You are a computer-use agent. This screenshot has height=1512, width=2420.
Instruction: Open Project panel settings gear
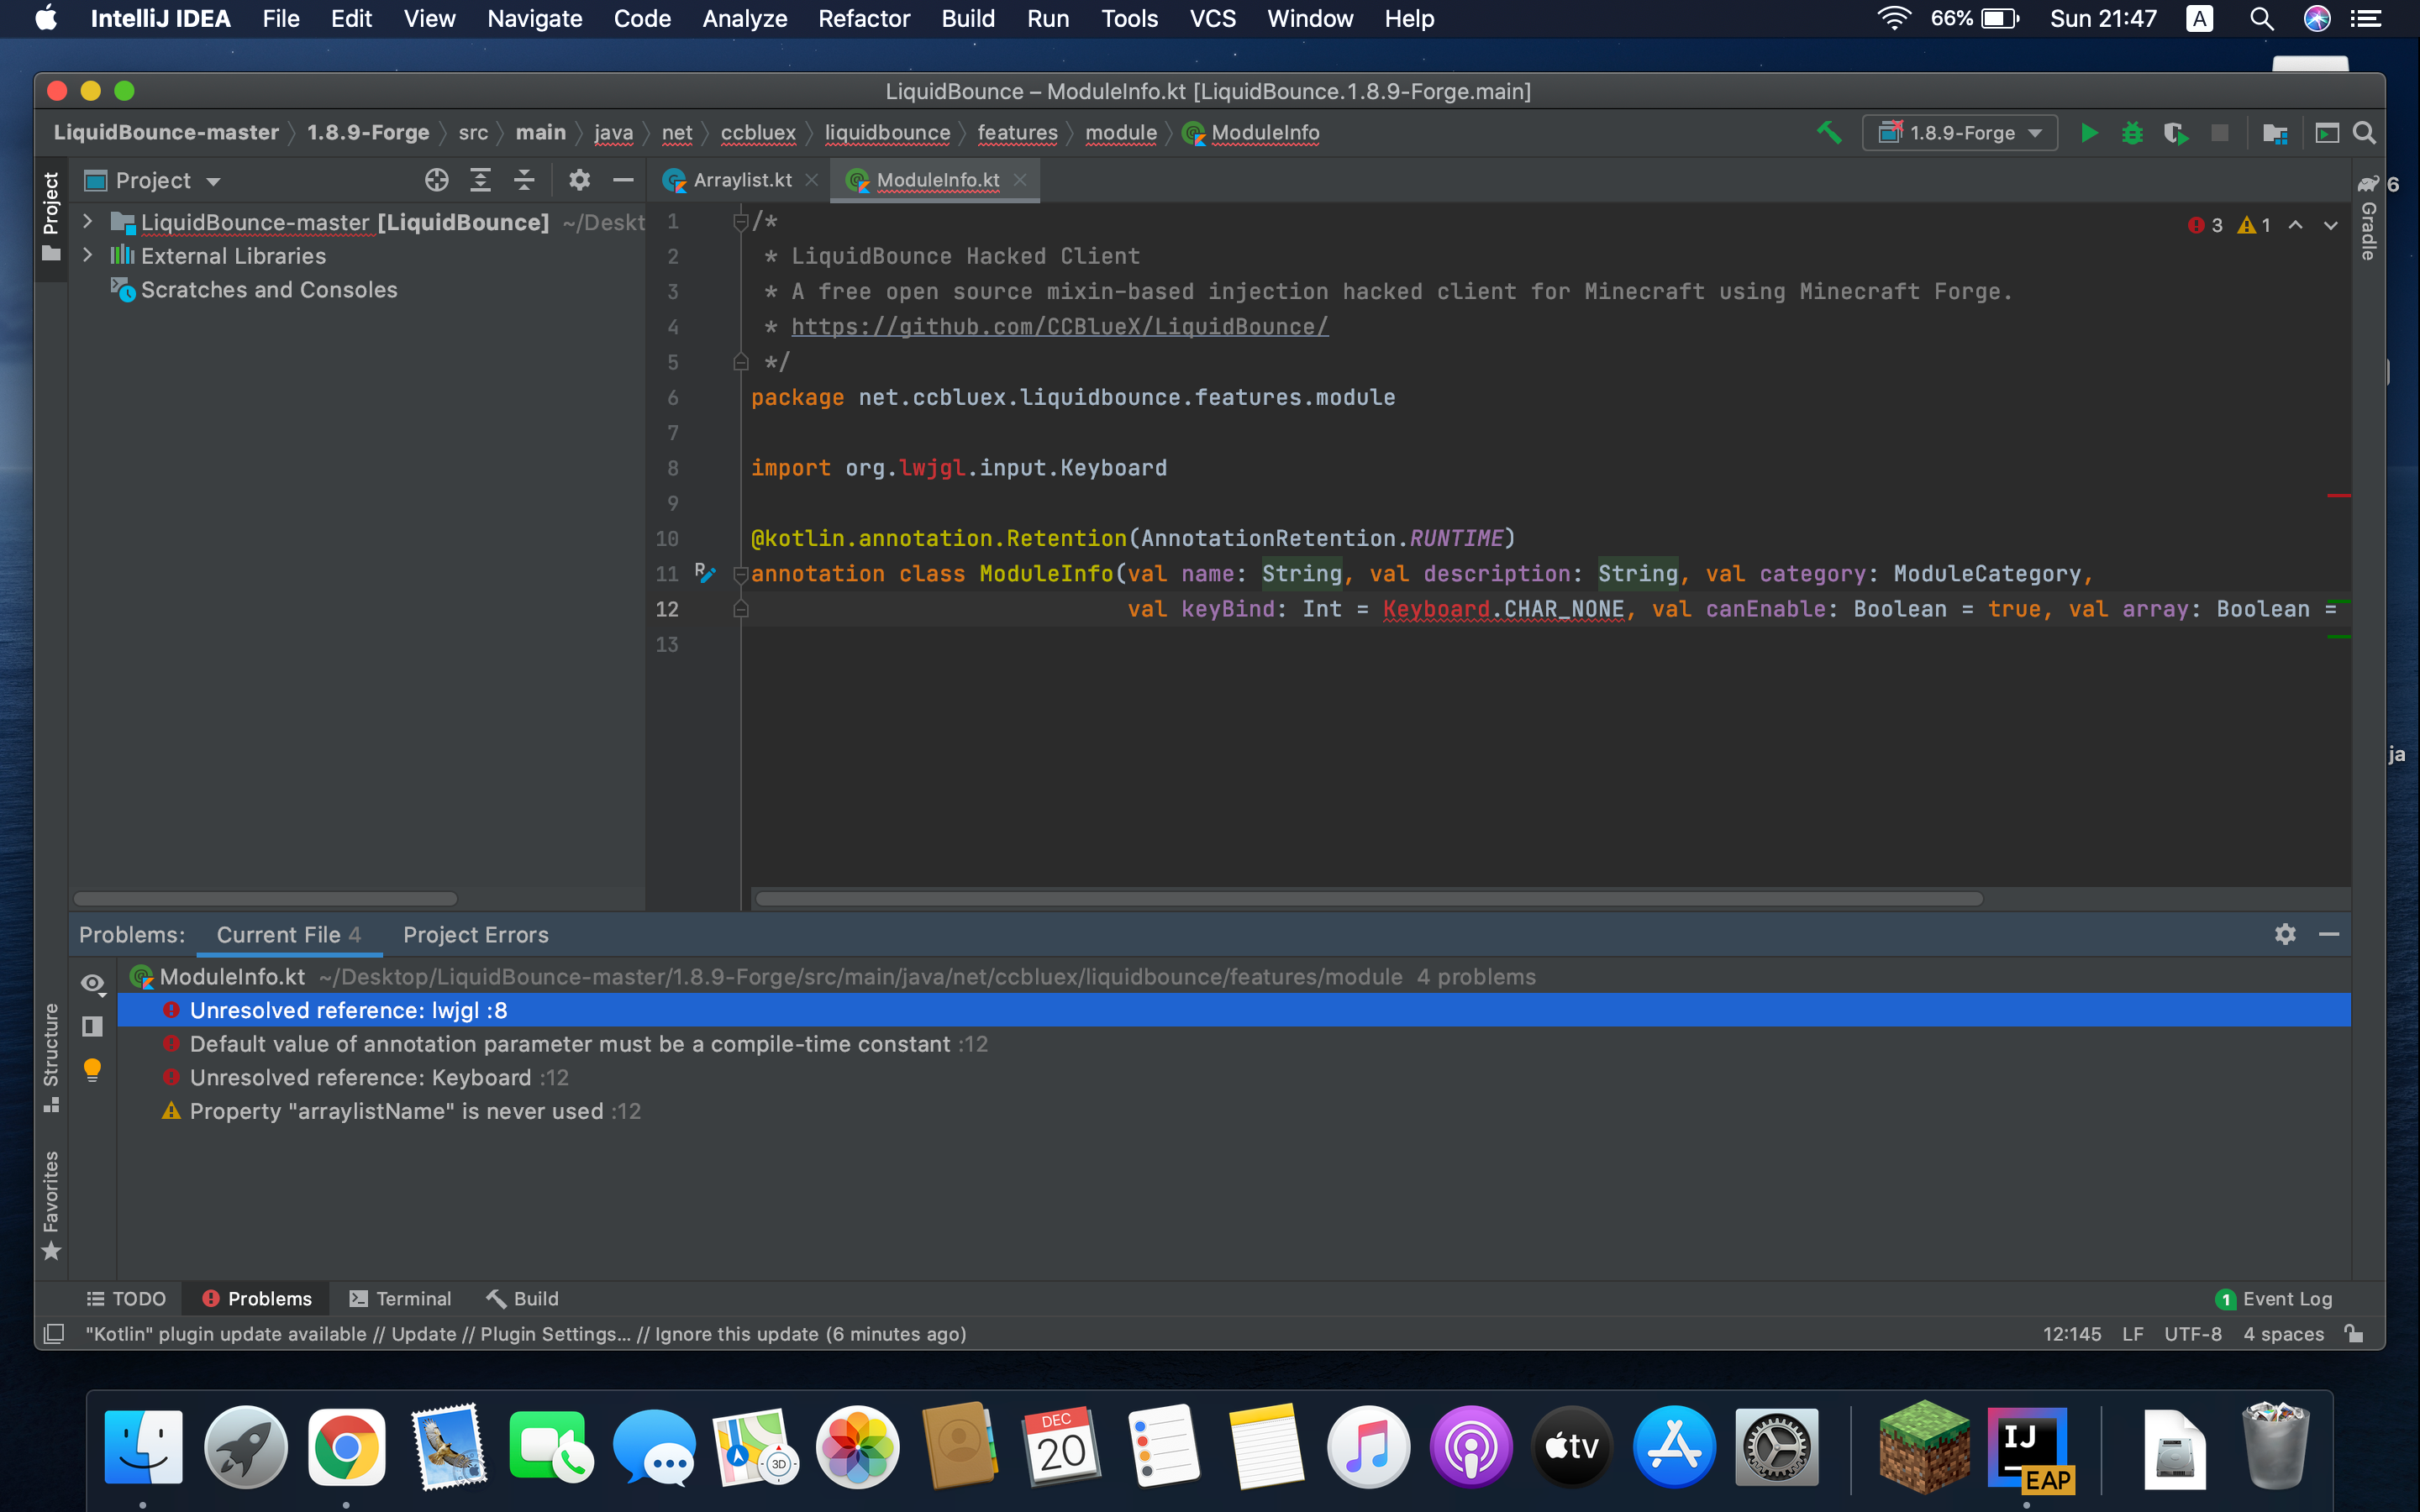579,180
